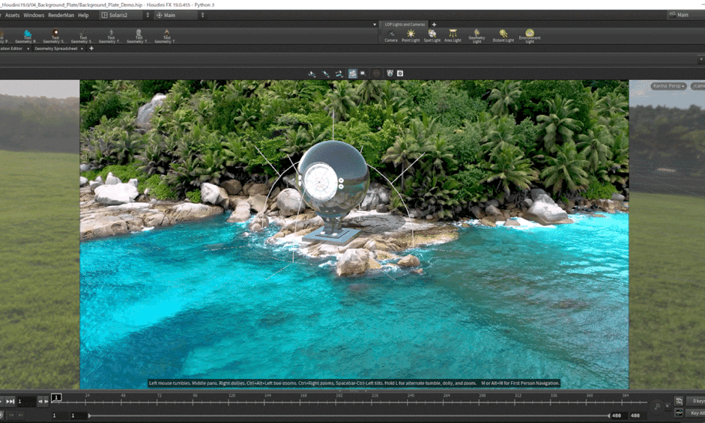Viewport: 705px width, 423px height.
Task: Step forward one frame
Action: (46, 401)
